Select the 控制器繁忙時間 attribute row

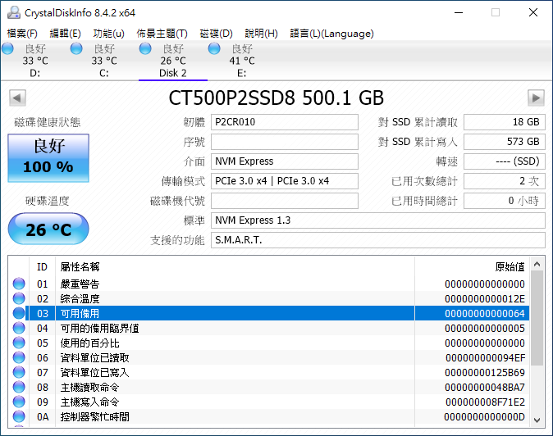(x=268, y=417)
